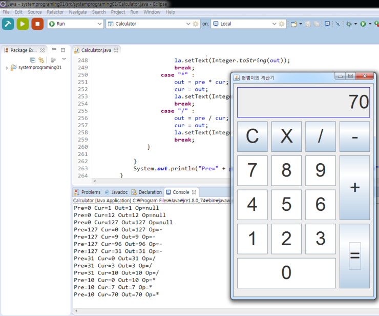
Task: Open the Window menu
Action: (x=152, y=12)
